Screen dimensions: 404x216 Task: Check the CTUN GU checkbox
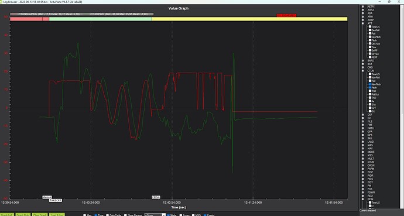[370, 111]
